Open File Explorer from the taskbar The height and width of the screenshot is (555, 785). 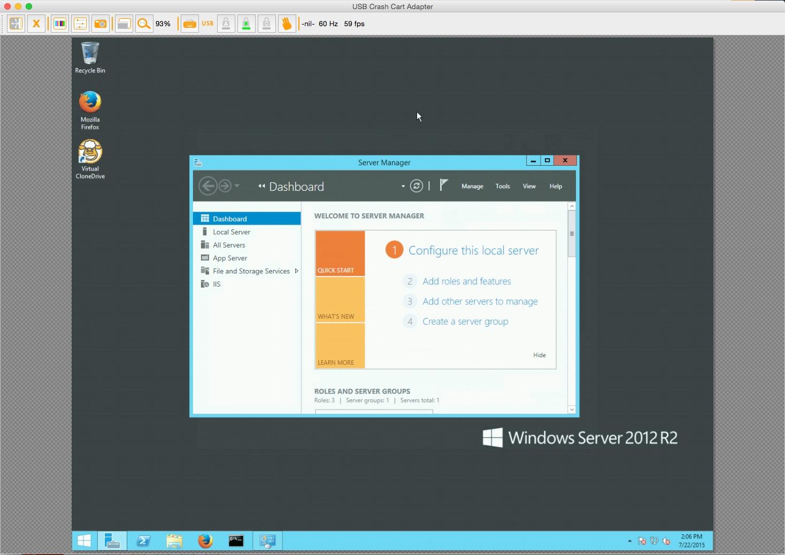[174, 541]
